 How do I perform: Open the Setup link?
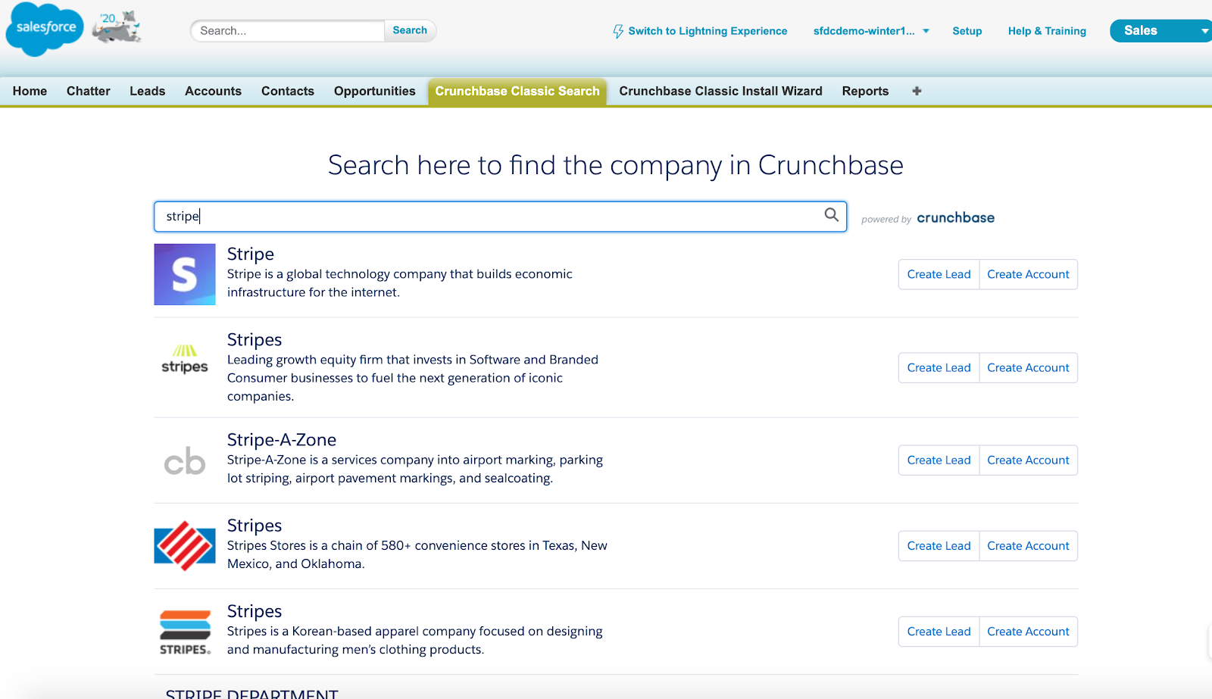pos(967,31)
